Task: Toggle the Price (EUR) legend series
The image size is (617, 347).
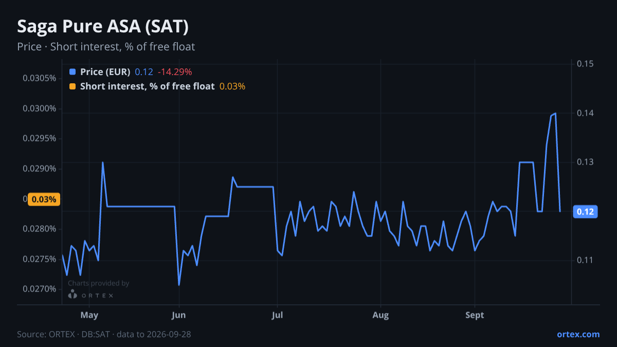Action: coord(105,72)
